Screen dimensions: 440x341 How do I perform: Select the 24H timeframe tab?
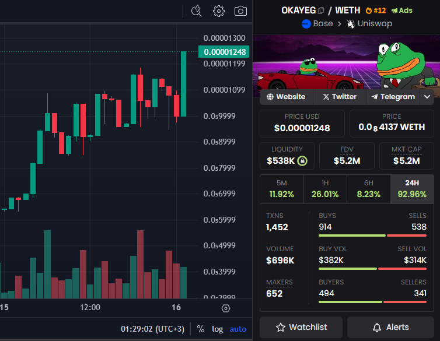coord(412,189)
